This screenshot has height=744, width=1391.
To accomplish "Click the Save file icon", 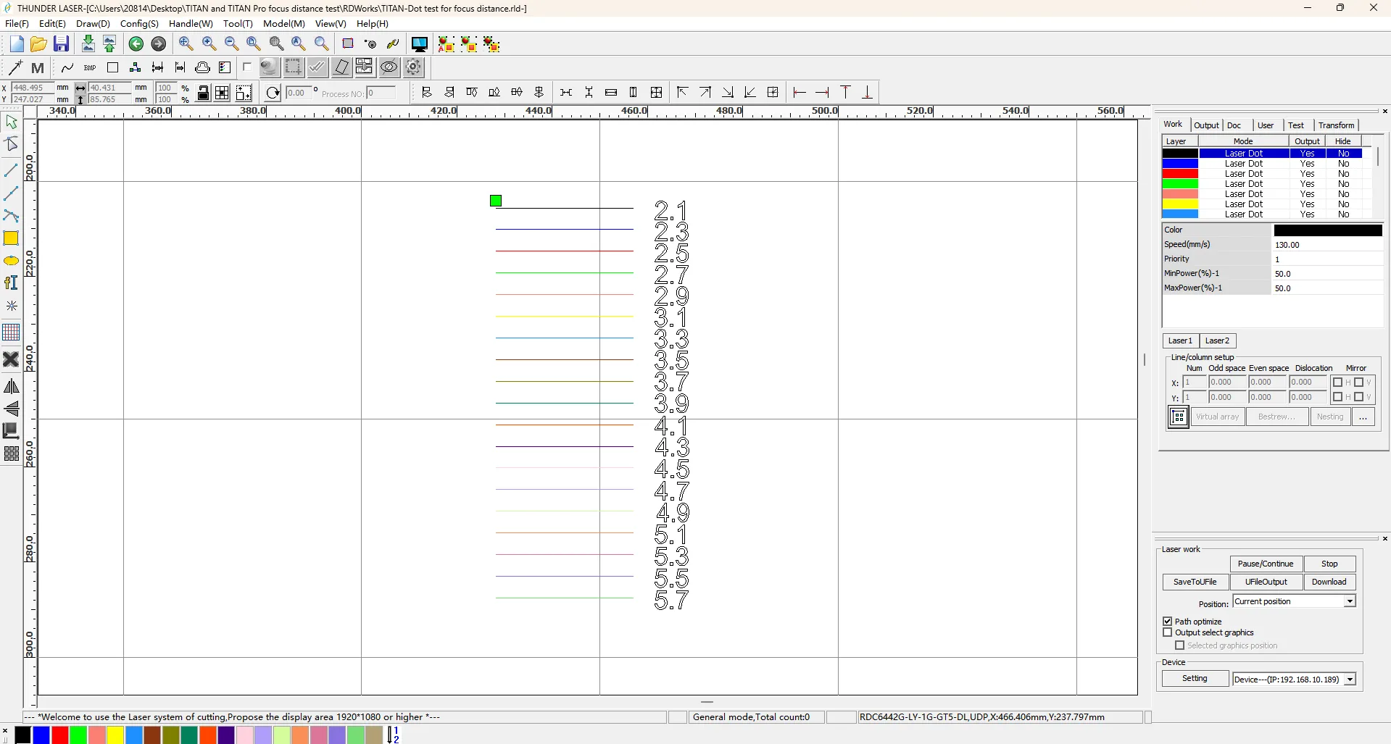I will click(62, 44).
